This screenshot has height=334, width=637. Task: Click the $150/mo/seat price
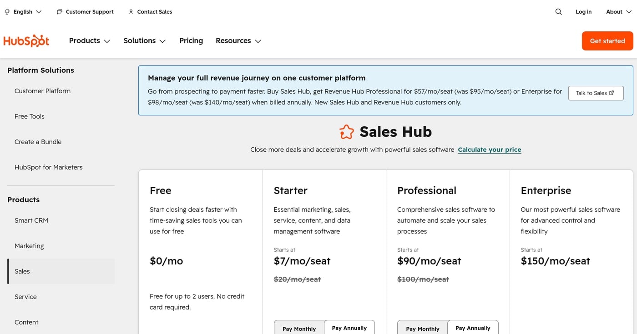pos(556,261)
